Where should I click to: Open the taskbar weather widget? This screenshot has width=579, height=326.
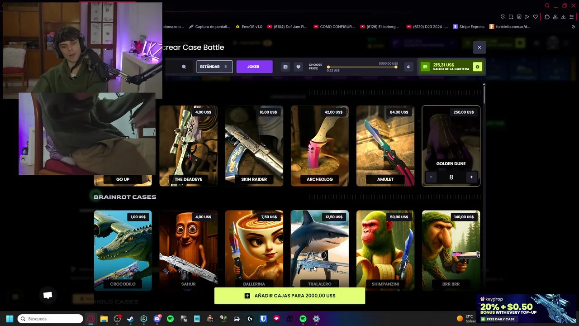467,319
